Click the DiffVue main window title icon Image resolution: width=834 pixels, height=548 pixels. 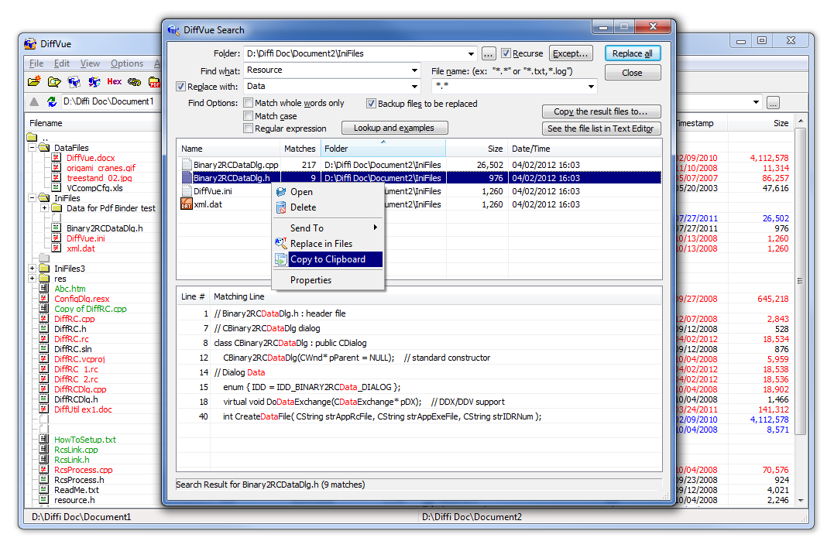30,43
